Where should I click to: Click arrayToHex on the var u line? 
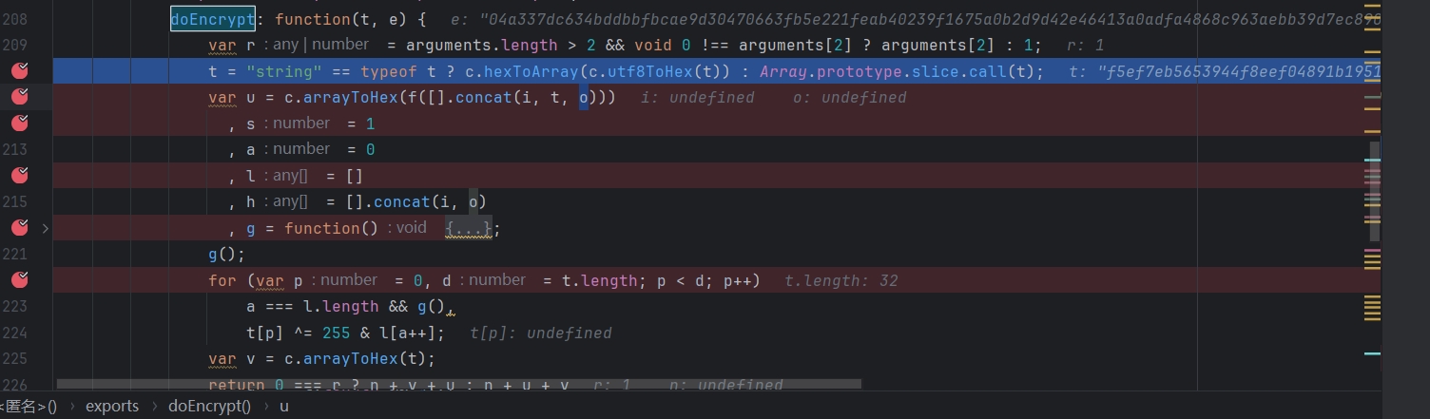pyautogui.click(x=352, y=97)
